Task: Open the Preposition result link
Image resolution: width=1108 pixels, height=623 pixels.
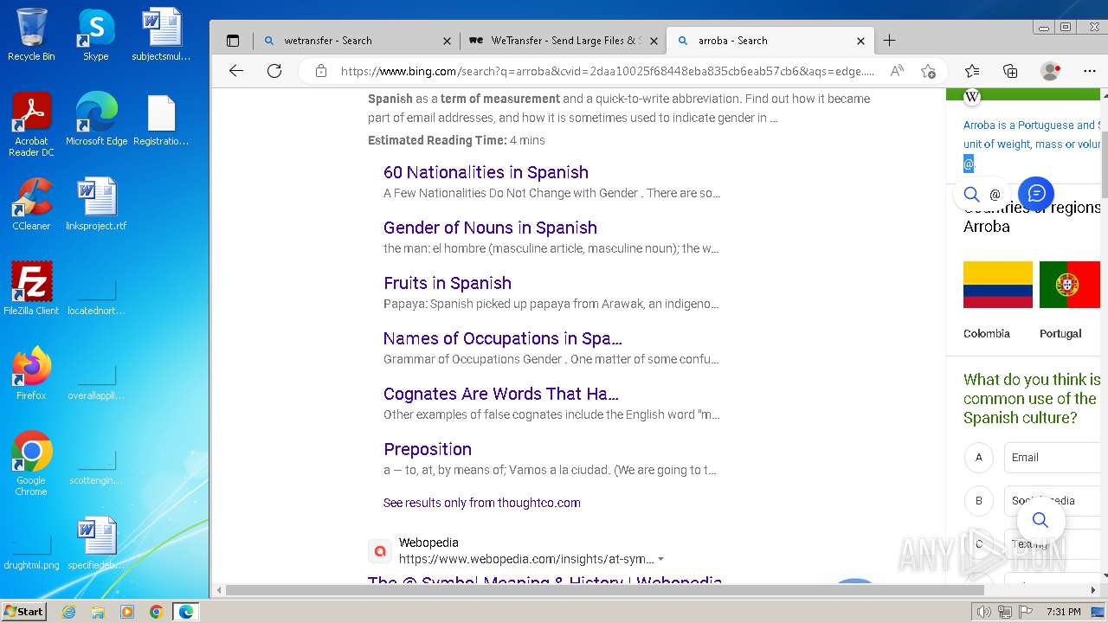Action: point(428,449)
